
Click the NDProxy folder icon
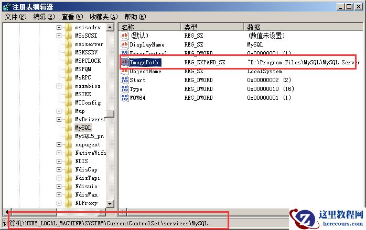(68, 203)
